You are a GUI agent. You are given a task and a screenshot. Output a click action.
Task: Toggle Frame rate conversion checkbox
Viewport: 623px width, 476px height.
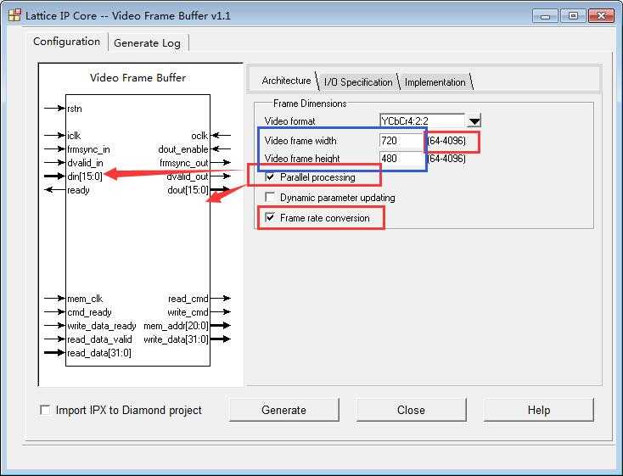pyautogui.click(x=270, y=217)
